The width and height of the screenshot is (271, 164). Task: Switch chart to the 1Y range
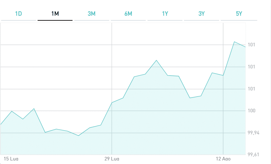pos(165,14)
